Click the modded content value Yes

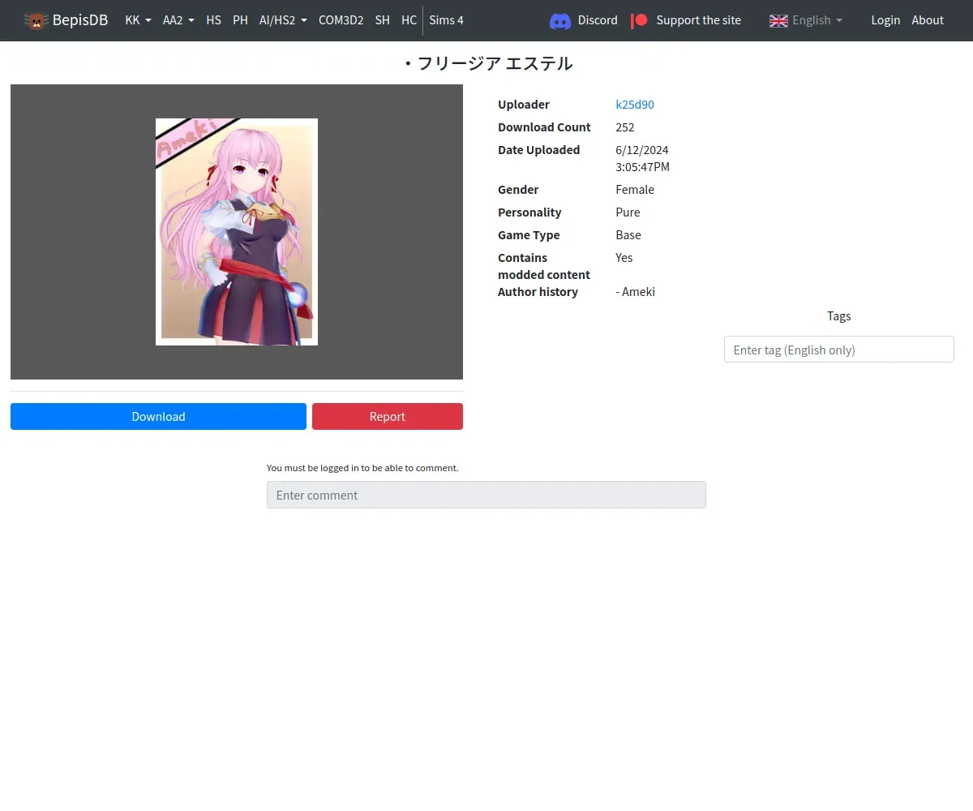click(x=624, y=258)
